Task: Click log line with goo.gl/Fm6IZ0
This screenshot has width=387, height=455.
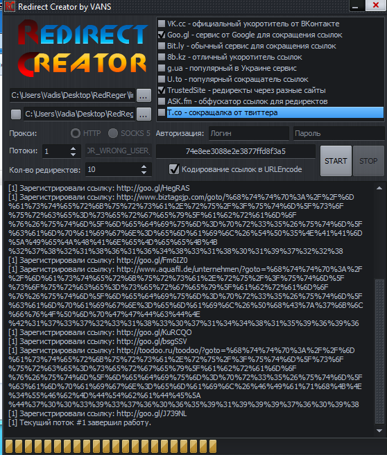Action: click(x=98, y=260)
